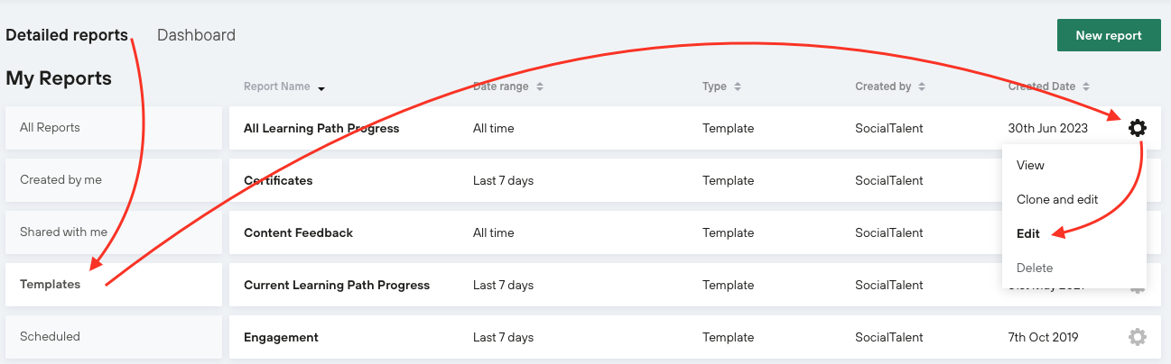Viewport: 1171px width, 364px height.
Task: Sort reports by Created by column
Action: pos(922,87)
